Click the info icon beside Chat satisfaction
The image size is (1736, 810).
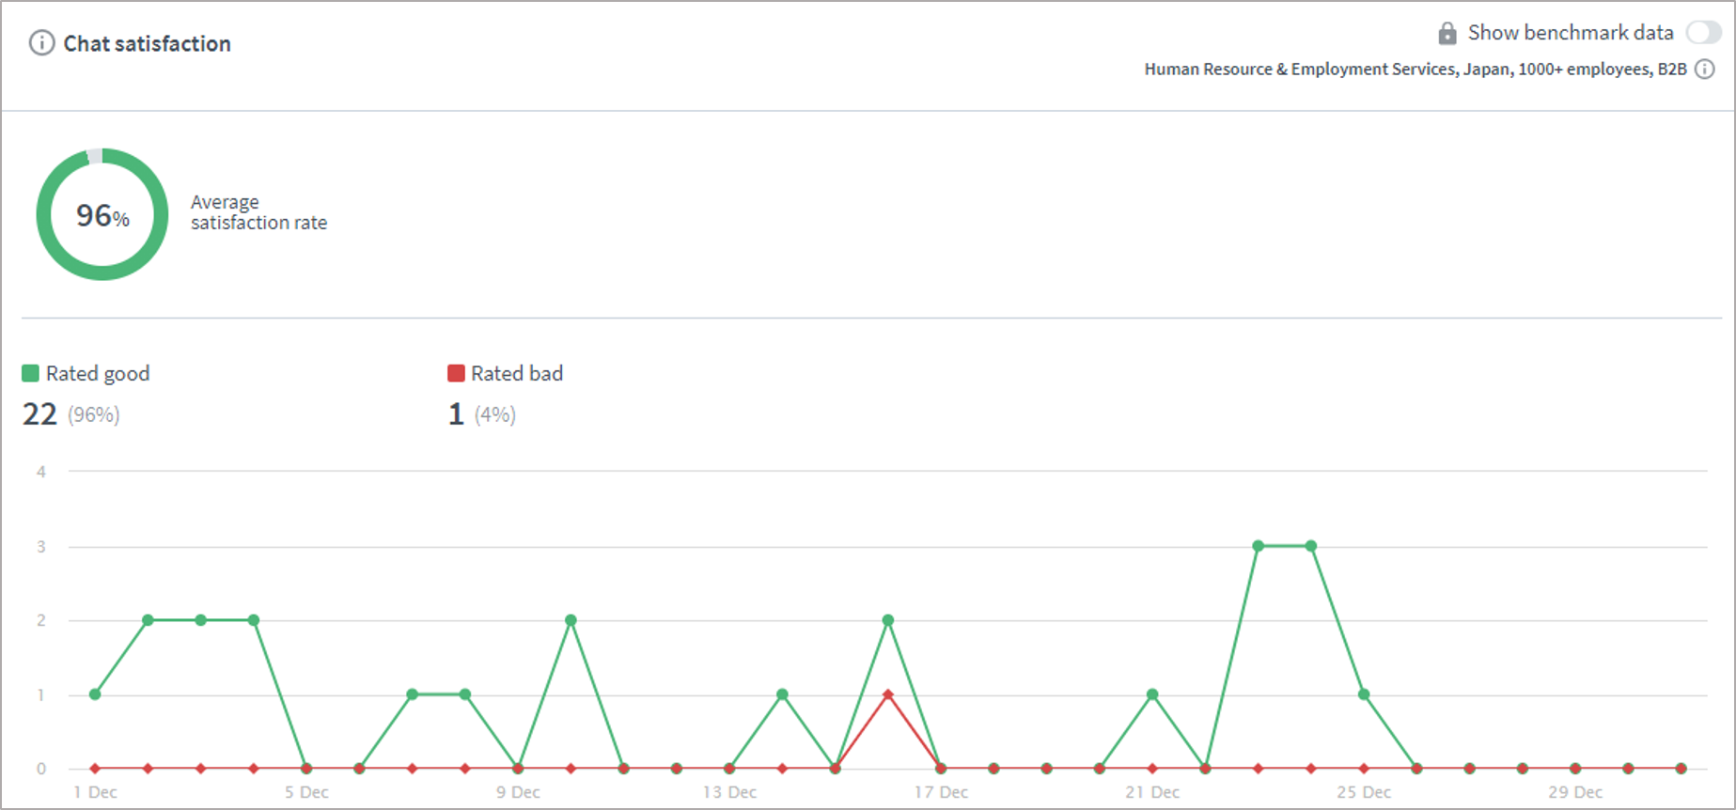point(41,43)
